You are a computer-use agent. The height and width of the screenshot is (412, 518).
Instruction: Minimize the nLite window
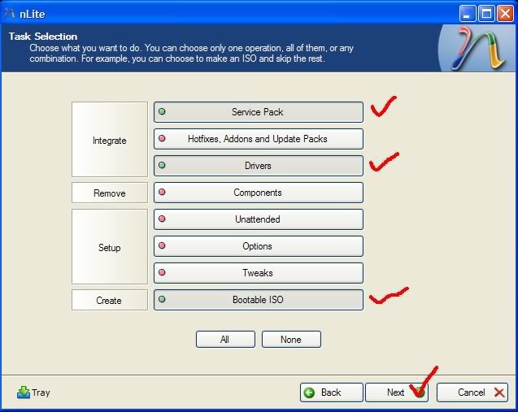pos(467,14)
